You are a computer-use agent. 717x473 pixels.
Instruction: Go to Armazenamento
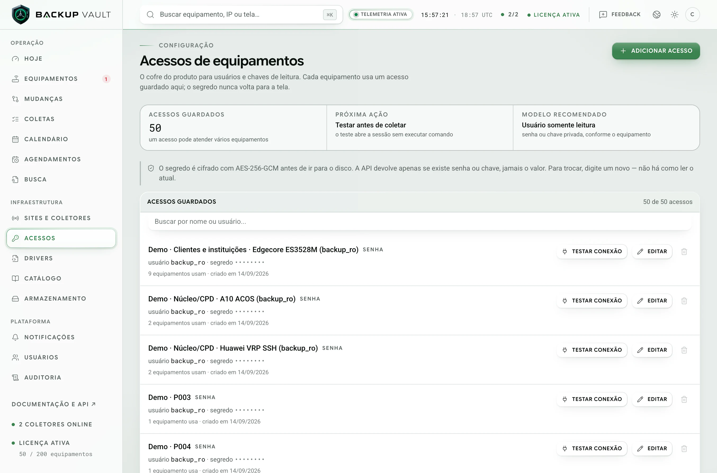61,299
